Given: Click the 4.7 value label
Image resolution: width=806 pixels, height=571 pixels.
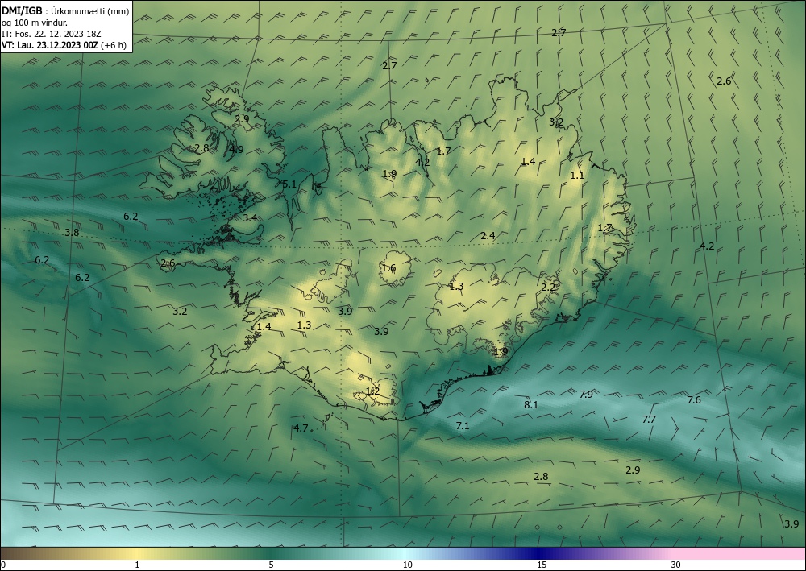Looking at the screenshot, I should [301, 428].
